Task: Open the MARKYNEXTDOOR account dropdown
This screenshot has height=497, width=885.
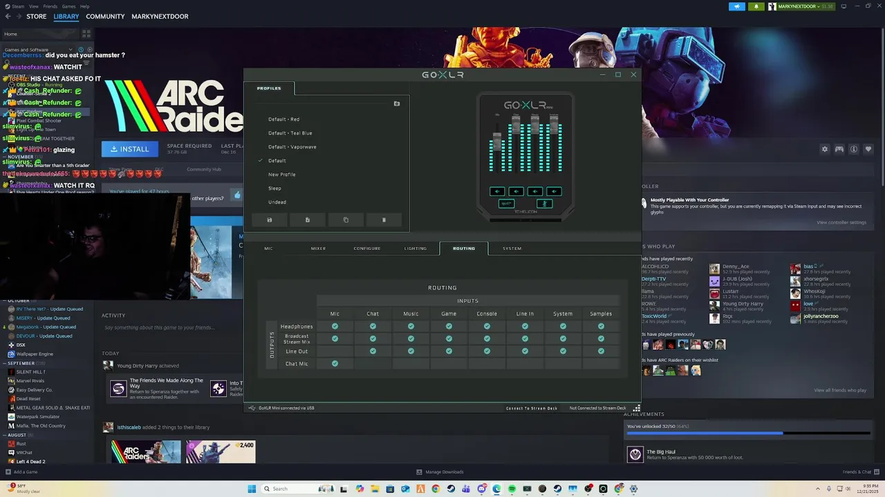Action: [801, 6]
